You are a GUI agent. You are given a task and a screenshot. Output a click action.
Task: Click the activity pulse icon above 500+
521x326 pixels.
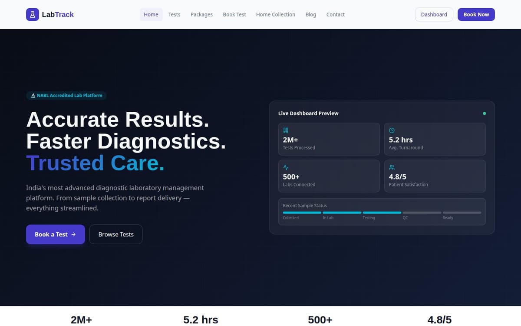pos(286,167)
